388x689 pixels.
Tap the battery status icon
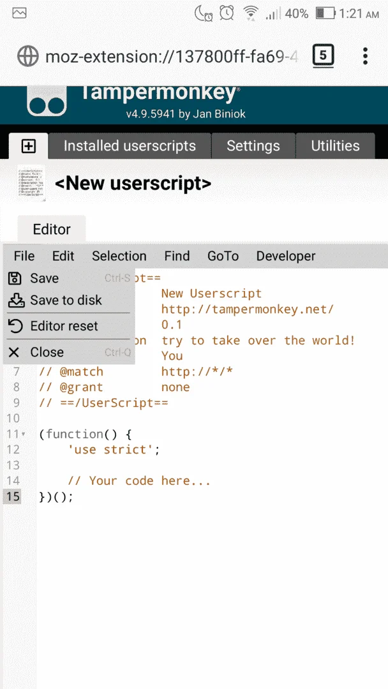(x=325, y=13)
